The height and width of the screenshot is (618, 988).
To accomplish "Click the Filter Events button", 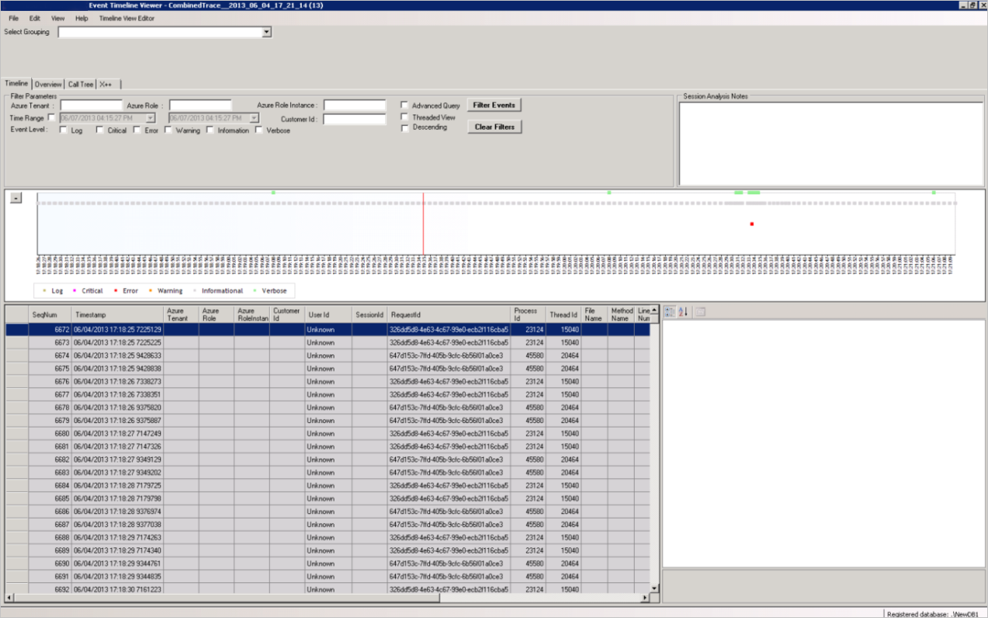I will [x=494, y=104].
